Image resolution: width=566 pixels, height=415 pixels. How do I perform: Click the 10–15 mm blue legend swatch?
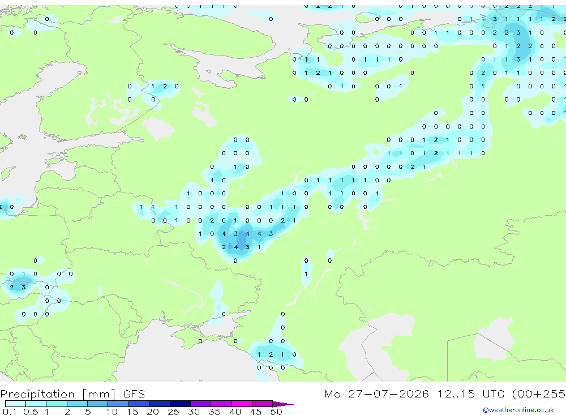[x=118, y=404]
